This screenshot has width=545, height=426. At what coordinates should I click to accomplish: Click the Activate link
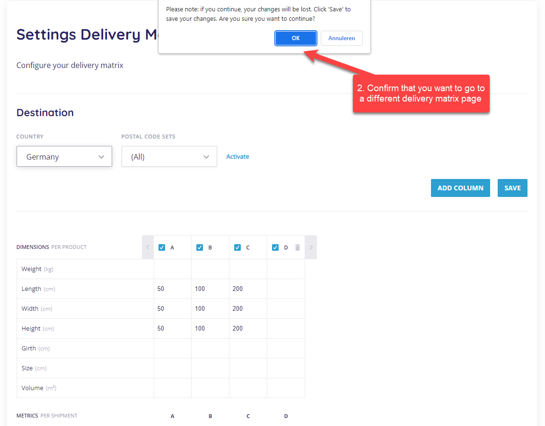(x=237, y=156)
